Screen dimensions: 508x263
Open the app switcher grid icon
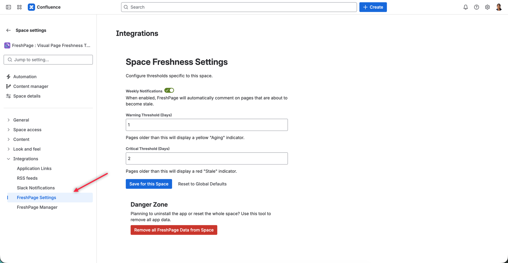[19, 7]
